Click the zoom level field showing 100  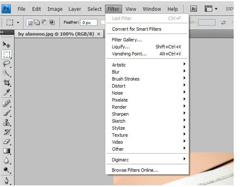(229, 9)
